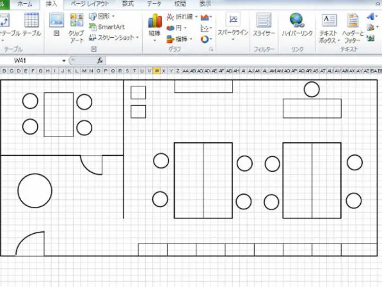Click the Header and Footer (ヘッダーとフッター) icon
Viewport: 382px width, 287px height.
[353, 26]
